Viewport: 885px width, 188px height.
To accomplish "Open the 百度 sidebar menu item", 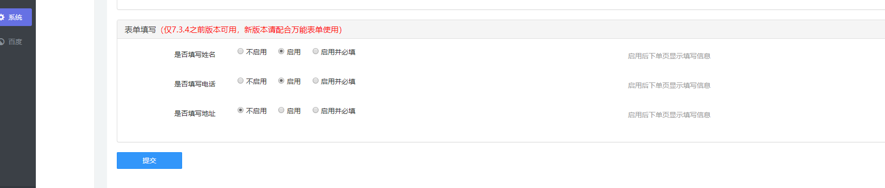I will click(16, 42).
